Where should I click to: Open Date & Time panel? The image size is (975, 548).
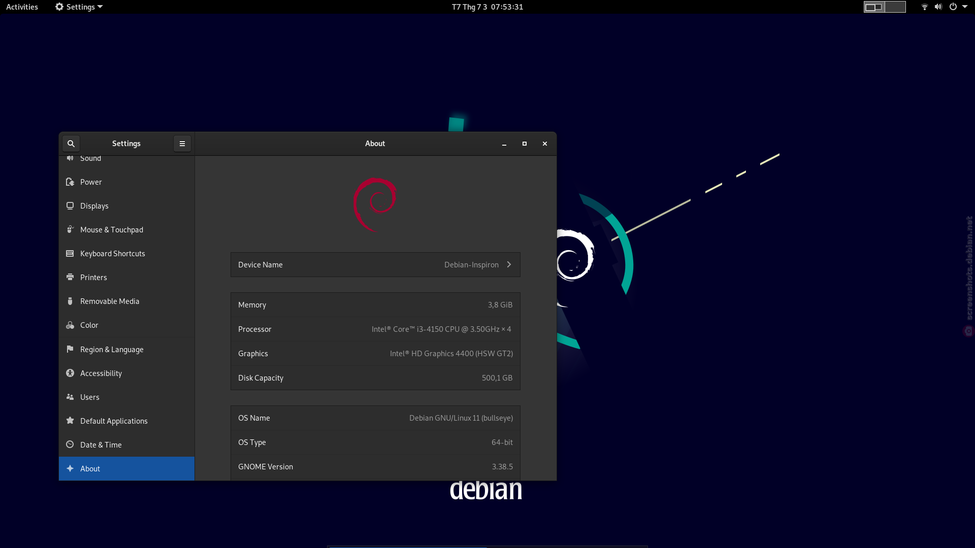pyautogui.click(x=126, y=444)
